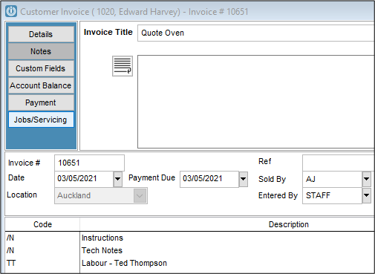Open the Custom Fields section
Viewport: 375px width, 274px height.
[41, 68]
